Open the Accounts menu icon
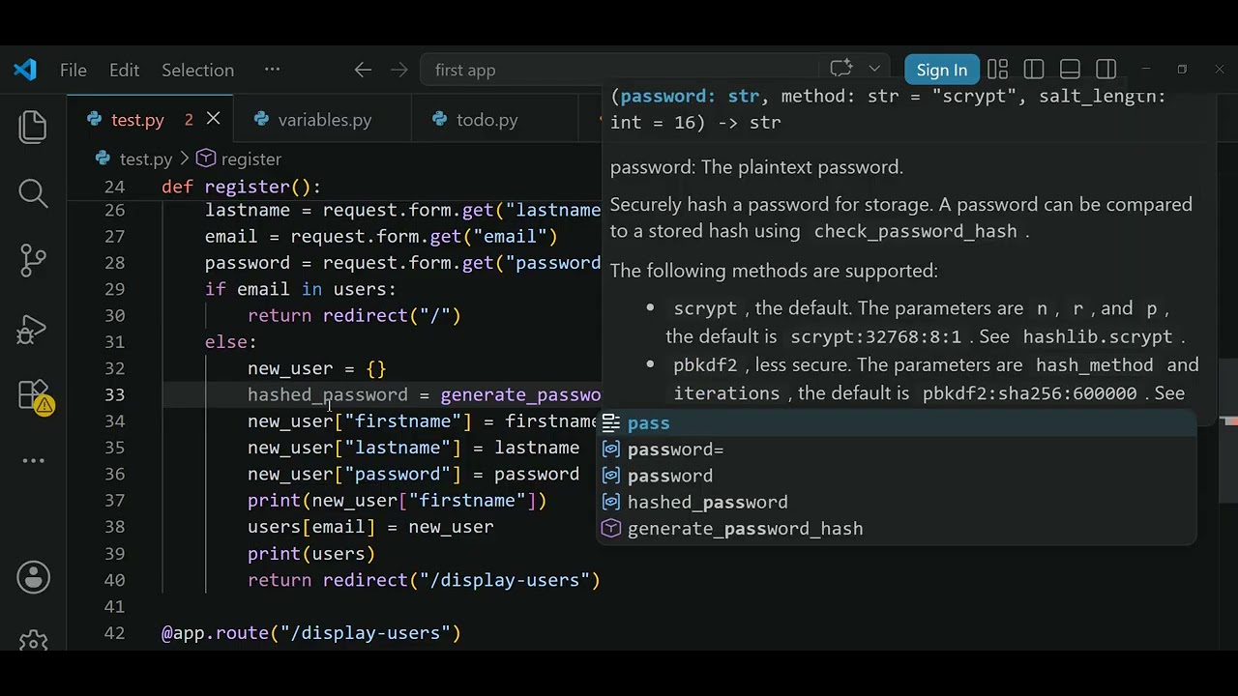 pyautogui.click(x=33, y=578)
